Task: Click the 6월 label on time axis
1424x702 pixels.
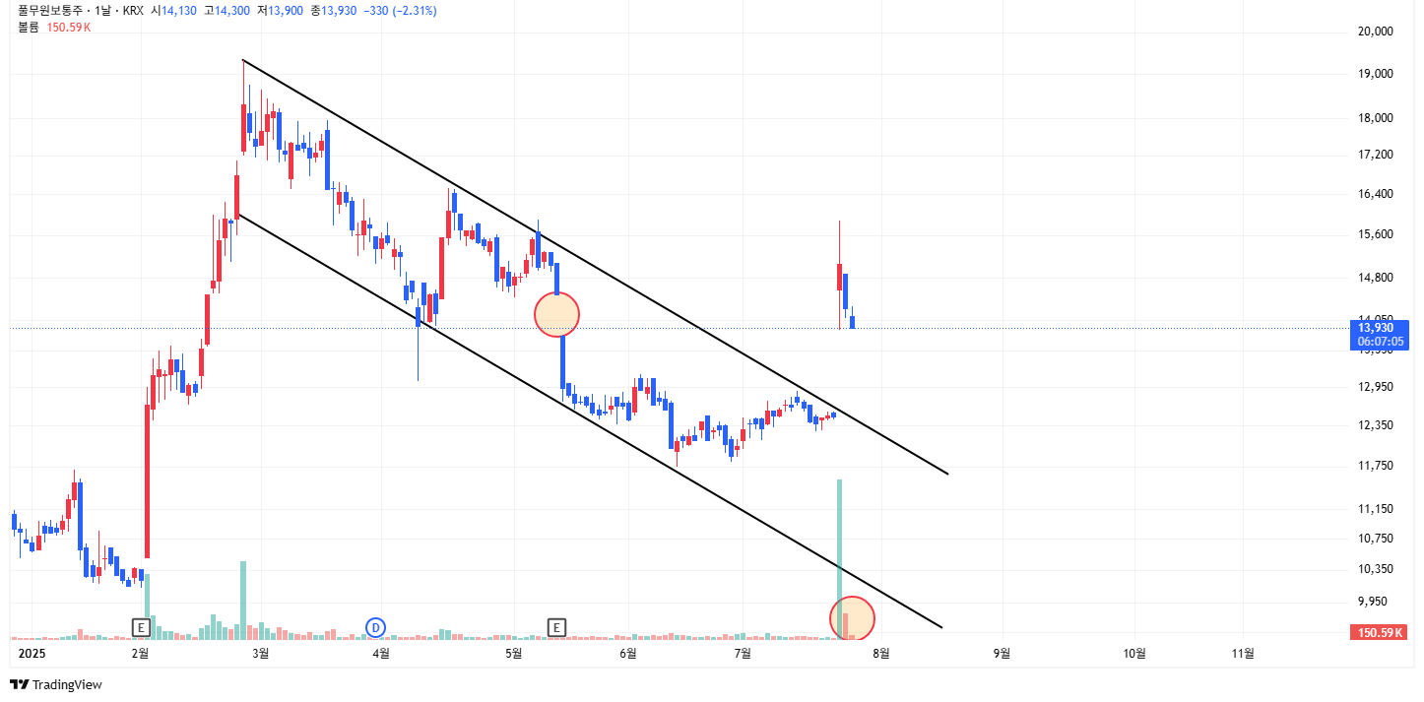Action: [x=627, y=652]
